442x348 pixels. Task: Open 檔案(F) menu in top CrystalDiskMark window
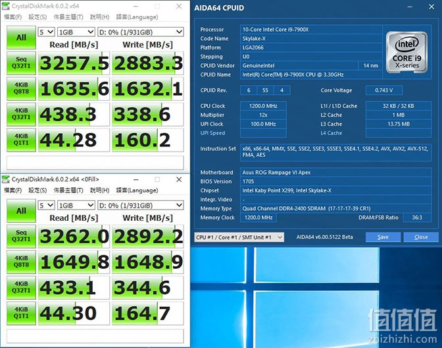12,17
